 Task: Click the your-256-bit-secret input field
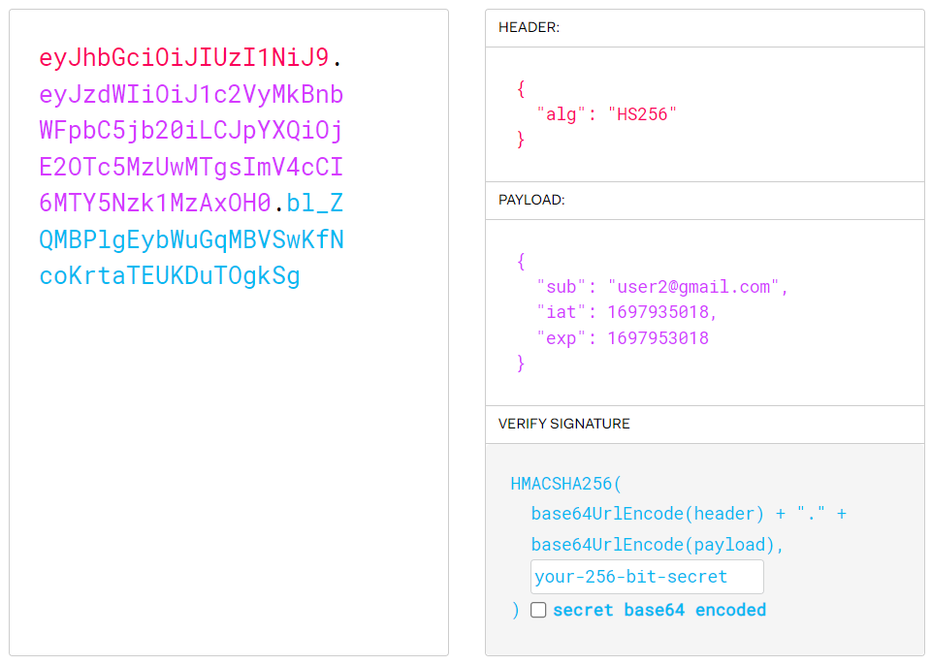(647, 577)
